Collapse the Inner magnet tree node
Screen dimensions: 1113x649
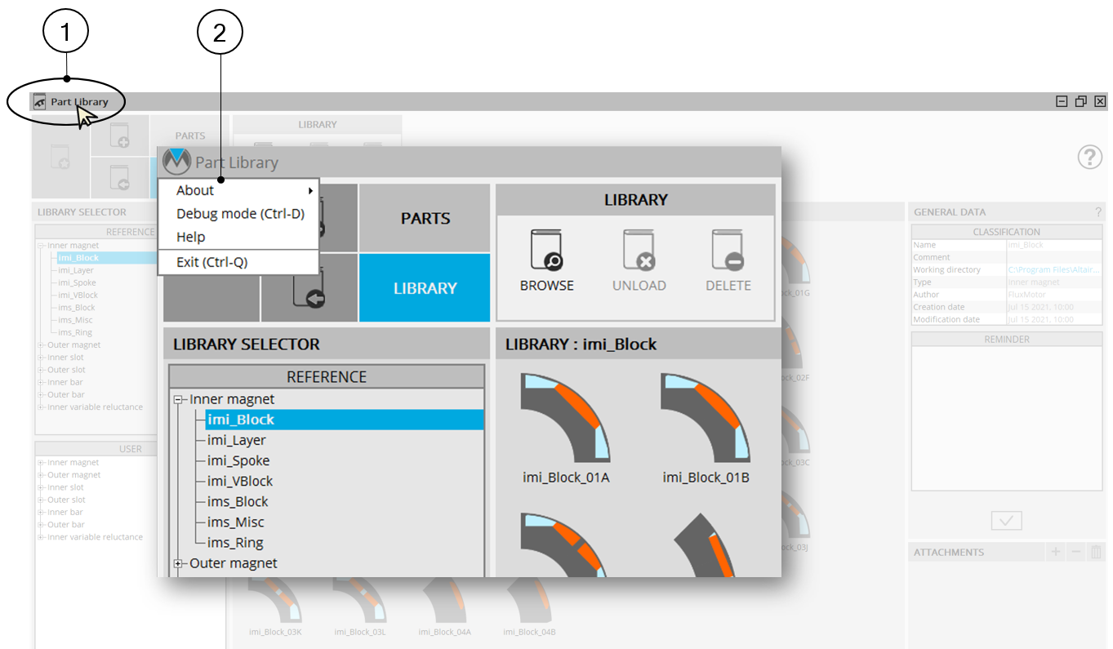click(177, 400)
